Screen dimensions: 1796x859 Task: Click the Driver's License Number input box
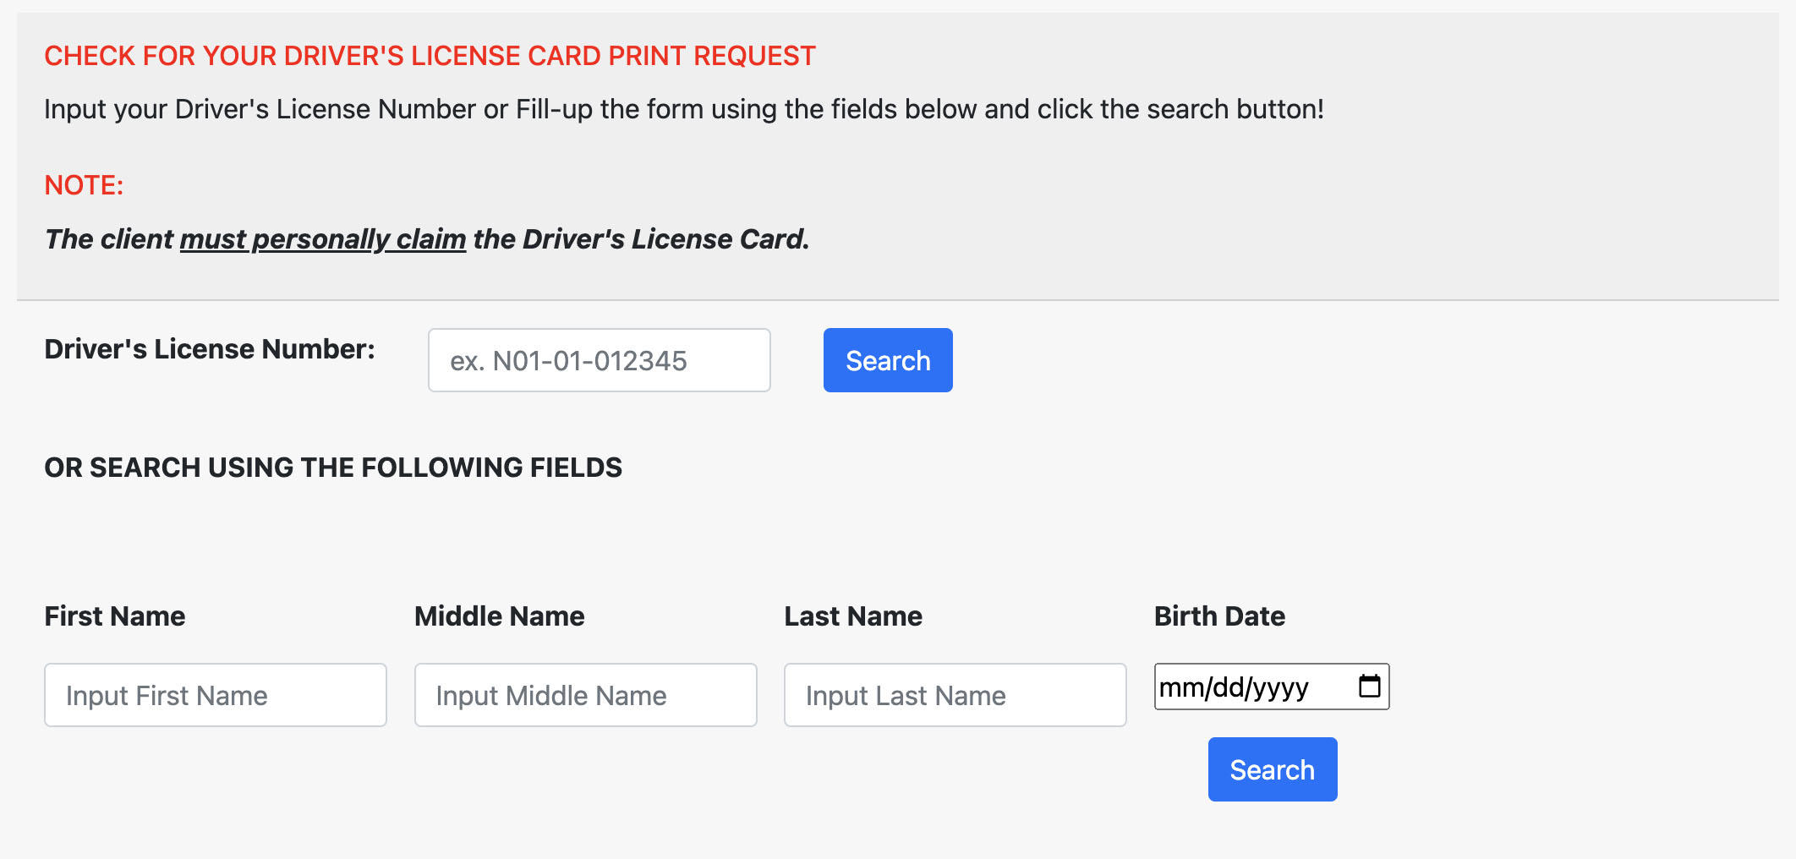tap(600, 360)
